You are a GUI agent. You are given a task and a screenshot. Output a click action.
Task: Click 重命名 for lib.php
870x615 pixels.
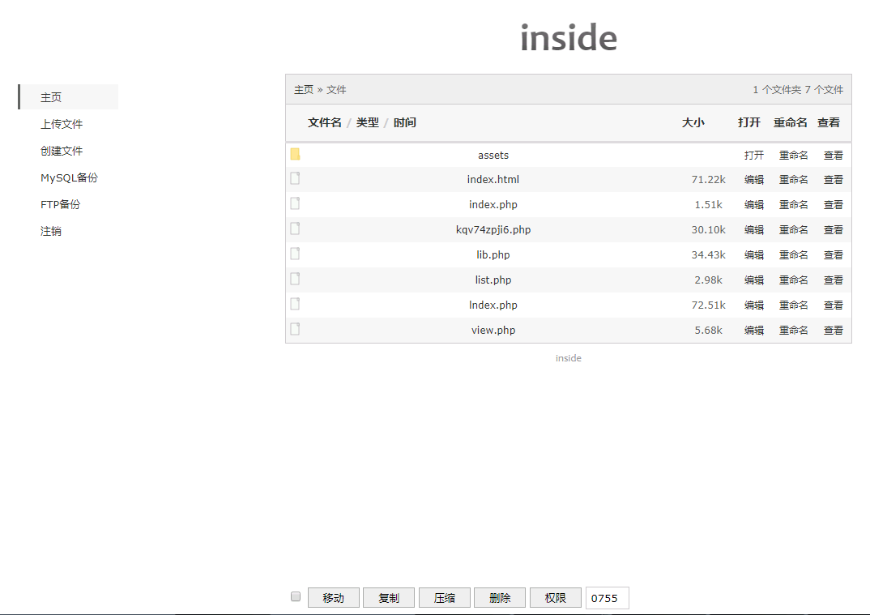point(793,255)
